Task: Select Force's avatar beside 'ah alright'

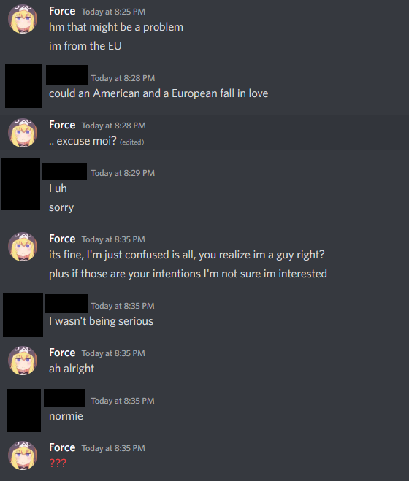Action: [23, 361]
